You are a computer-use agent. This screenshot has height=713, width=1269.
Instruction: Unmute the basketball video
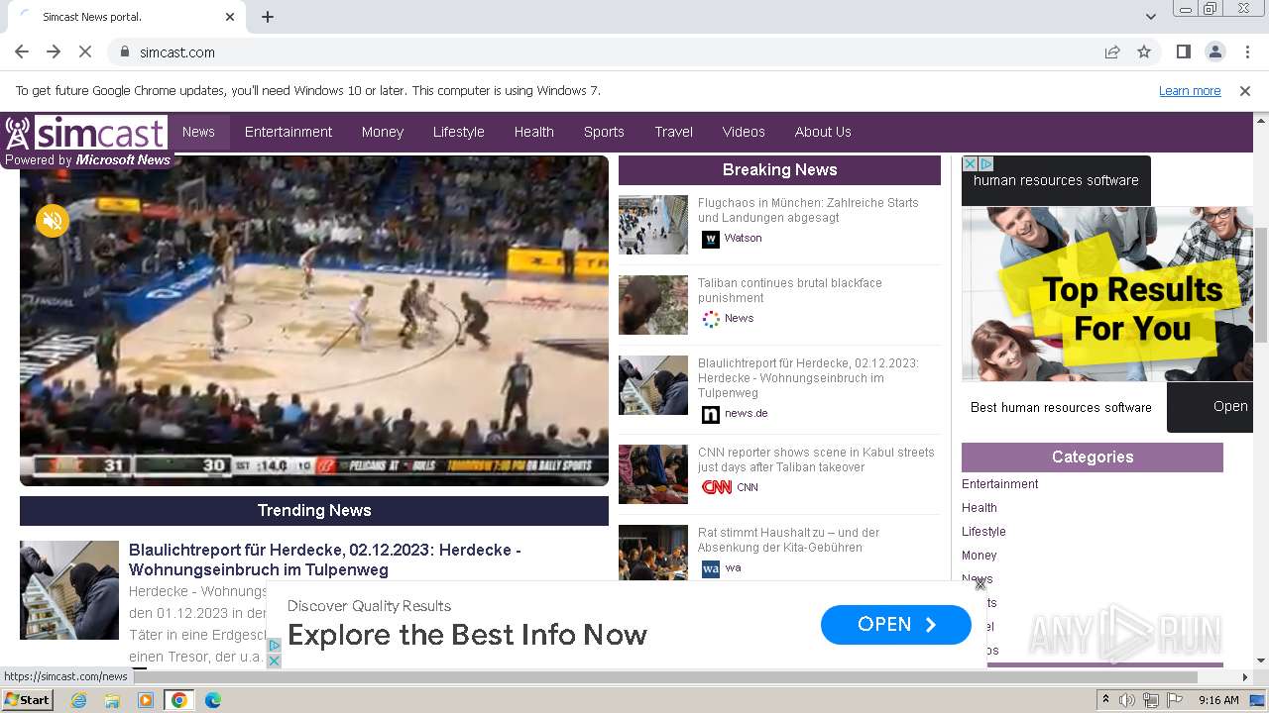53,221
